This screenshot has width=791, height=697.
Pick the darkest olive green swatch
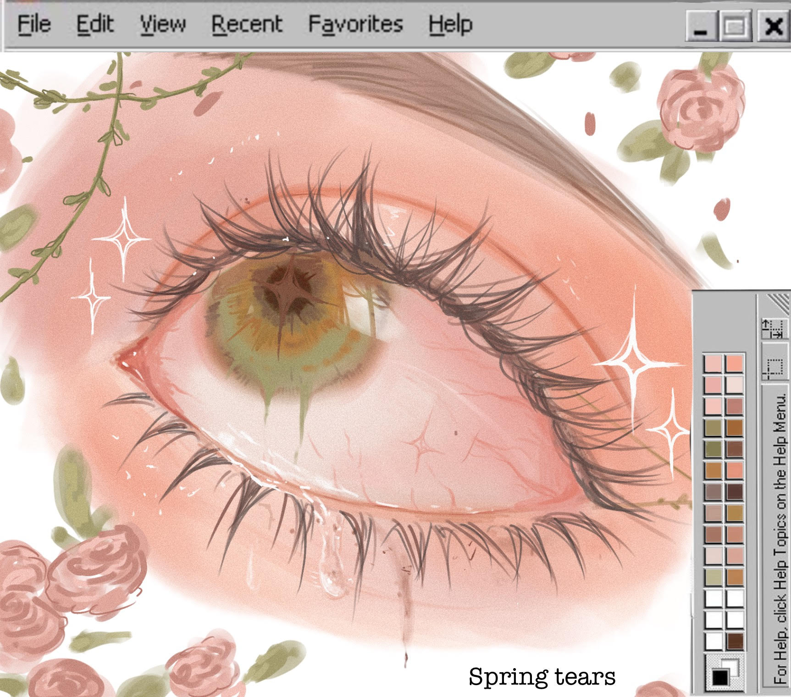coord(713,449)
